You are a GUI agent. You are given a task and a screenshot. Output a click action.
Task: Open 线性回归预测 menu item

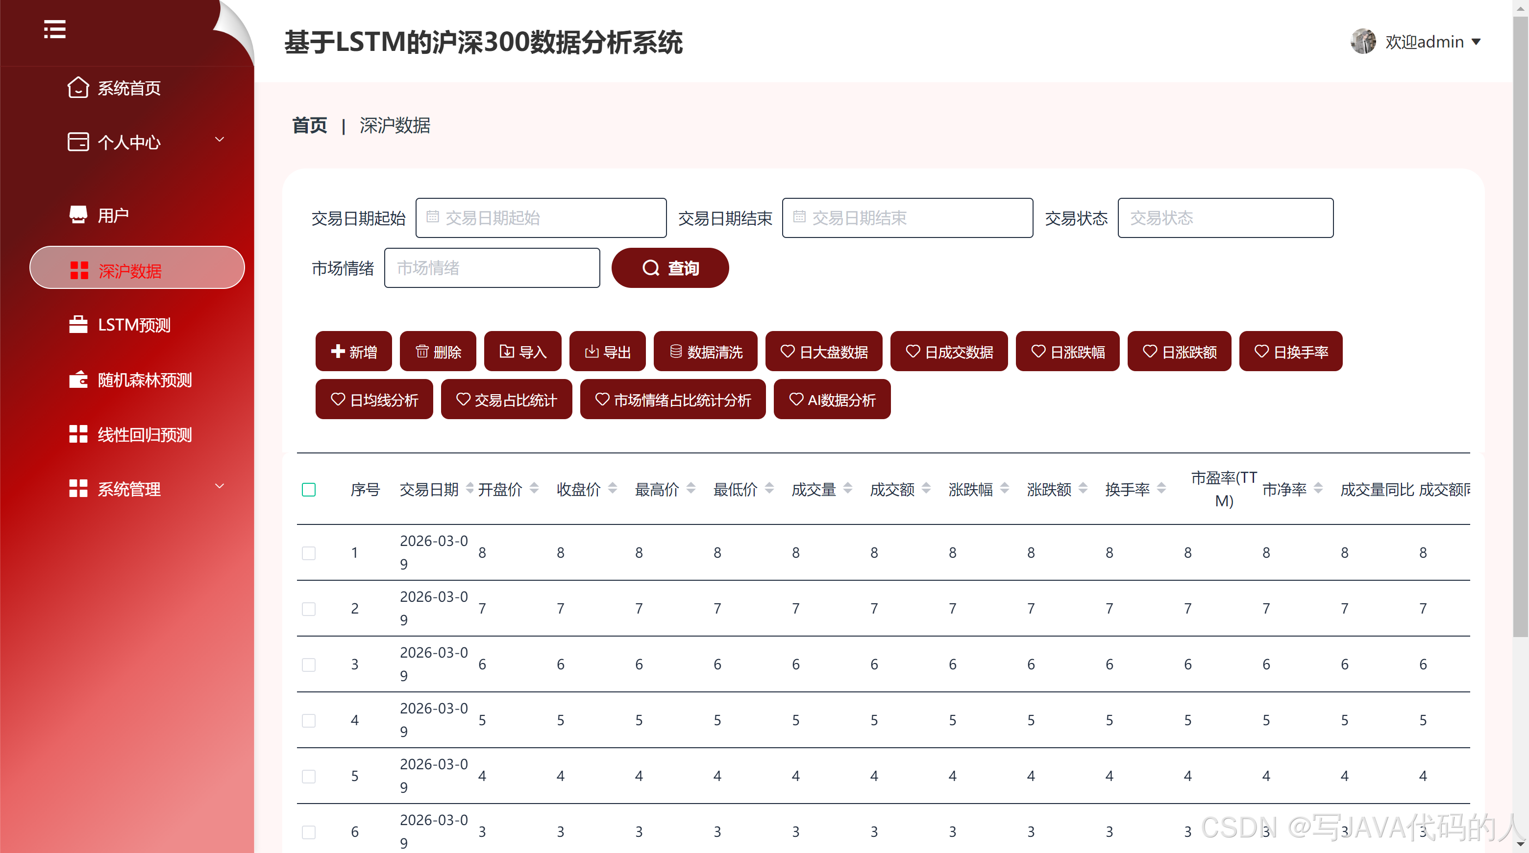144,434
